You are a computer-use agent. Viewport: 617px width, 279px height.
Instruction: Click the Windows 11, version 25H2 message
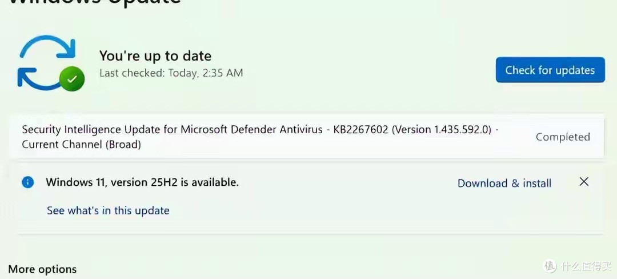point(142,182)
